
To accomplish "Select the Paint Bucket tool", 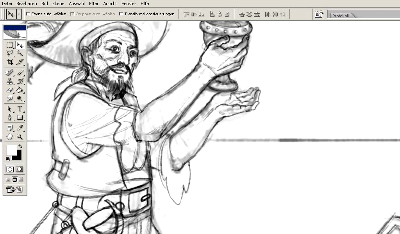I will (x=20, y=90).
